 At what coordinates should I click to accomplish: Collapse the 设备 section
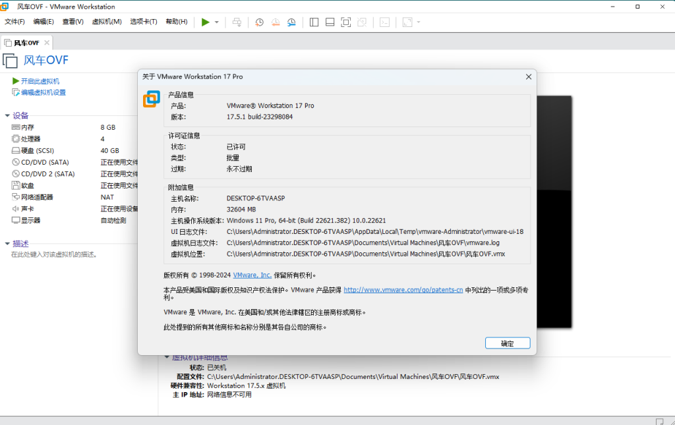[x=7, y=115]
